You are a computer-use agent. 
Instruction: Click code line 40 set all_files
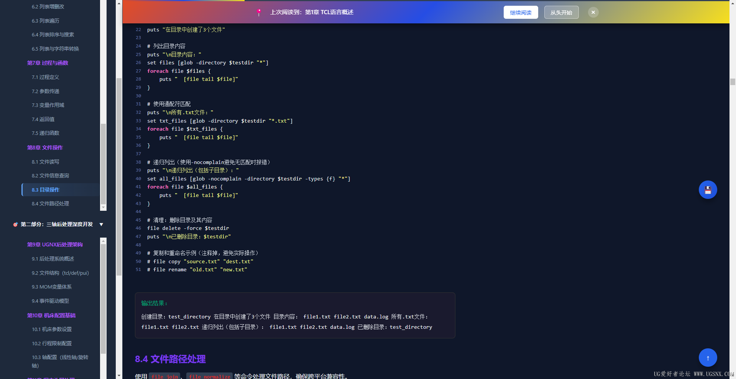(x=248, y=179)
